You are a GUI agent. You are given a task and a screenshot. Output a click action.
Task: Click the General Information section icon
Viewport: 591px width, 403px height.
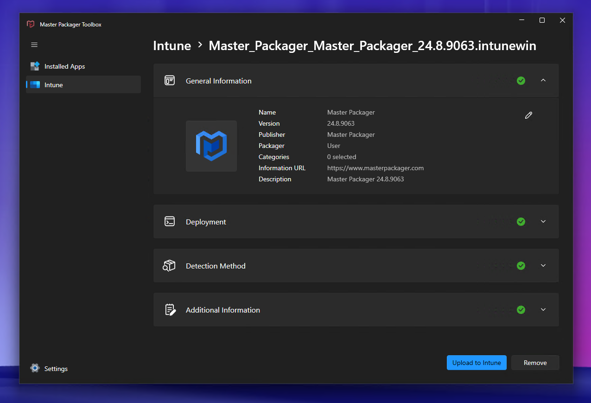pos(170,81)
